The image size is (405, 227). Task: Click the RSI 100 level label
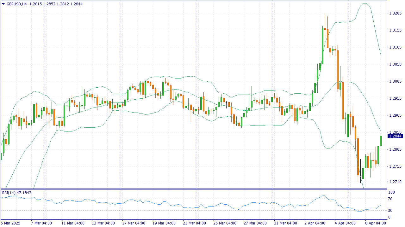391,192
